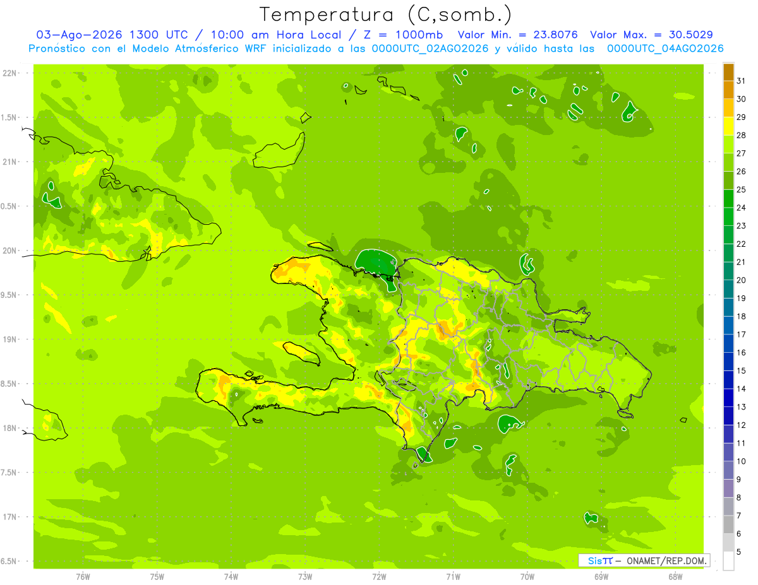This screenshot has height=585, width=758.
Task: Pick the purple legend swatch between 9 and 10
Action: point(728,470)
